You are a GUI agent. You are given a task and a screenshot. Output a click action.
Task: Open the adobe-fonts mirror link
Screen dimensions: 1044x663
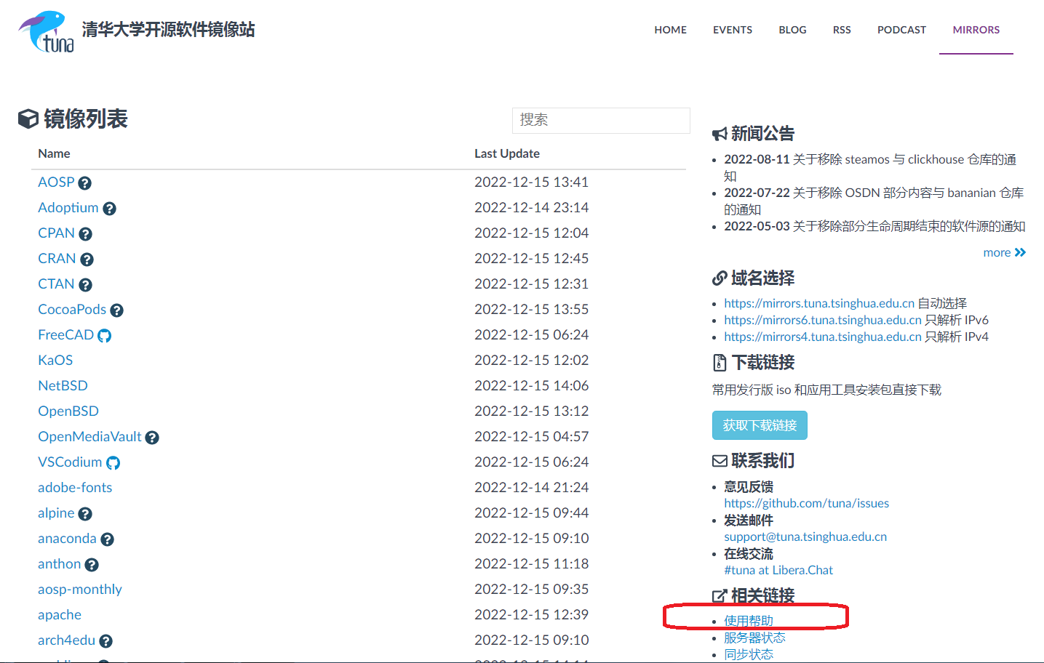pyautogui.click(x=75, y=488)
